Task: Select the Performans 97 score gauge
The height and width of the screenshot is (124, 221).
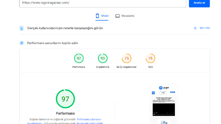Action: 79,58
